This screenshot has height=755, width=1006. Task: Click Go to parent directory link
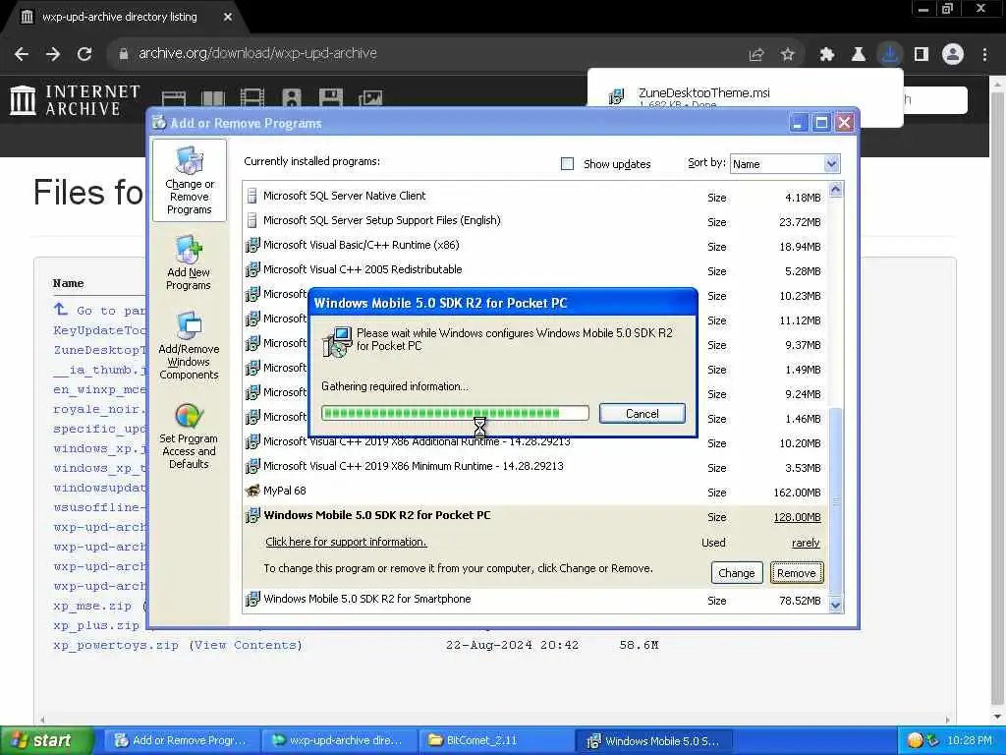tap(99, 311)
